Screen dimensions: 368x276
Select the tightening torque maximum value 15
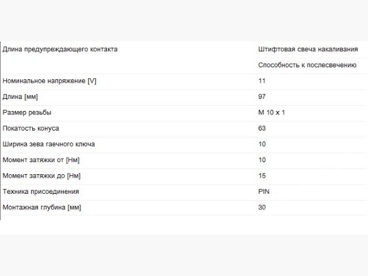(262, 175)
